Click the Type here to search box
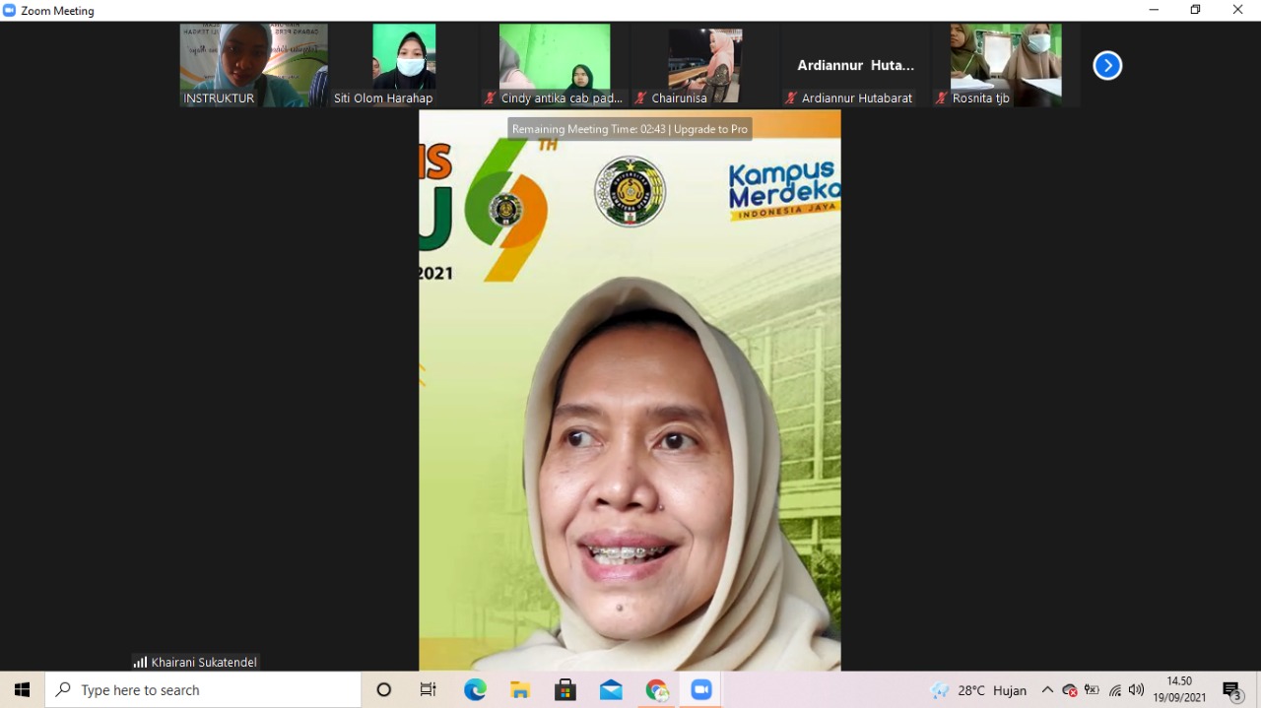 pyautogui.click(x=203, y=690)
